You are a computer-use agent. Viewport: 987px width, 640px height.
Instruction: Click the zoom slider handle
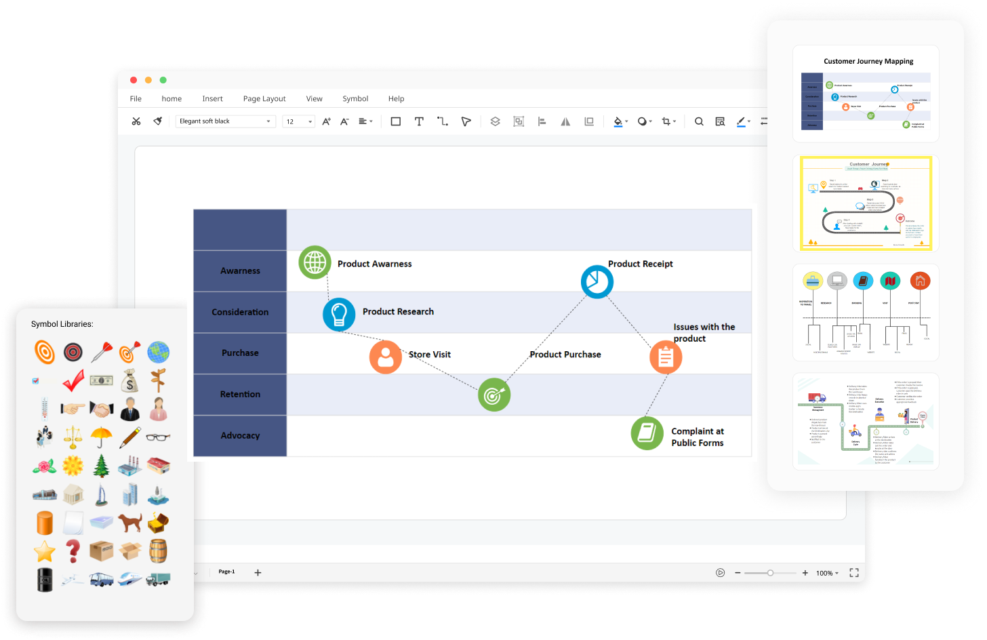[x=770, y=573]
